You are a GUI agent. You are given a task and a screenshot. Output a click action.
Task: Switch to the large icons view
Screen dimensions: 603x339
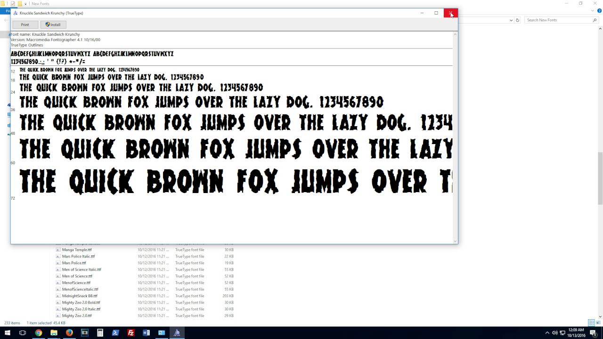coord(598,323)
